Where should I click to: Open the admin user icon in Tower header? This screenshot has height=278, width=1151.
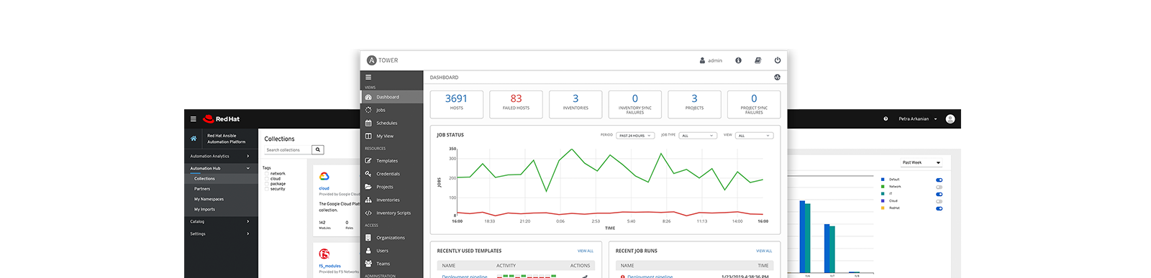(702, 60)
